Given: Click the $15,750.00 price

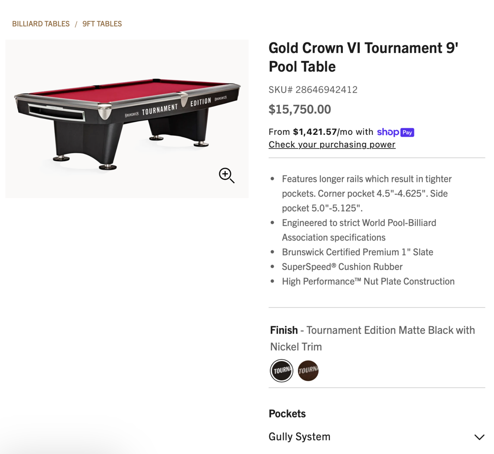Looking at the screenshot, I should click(300, 109).
